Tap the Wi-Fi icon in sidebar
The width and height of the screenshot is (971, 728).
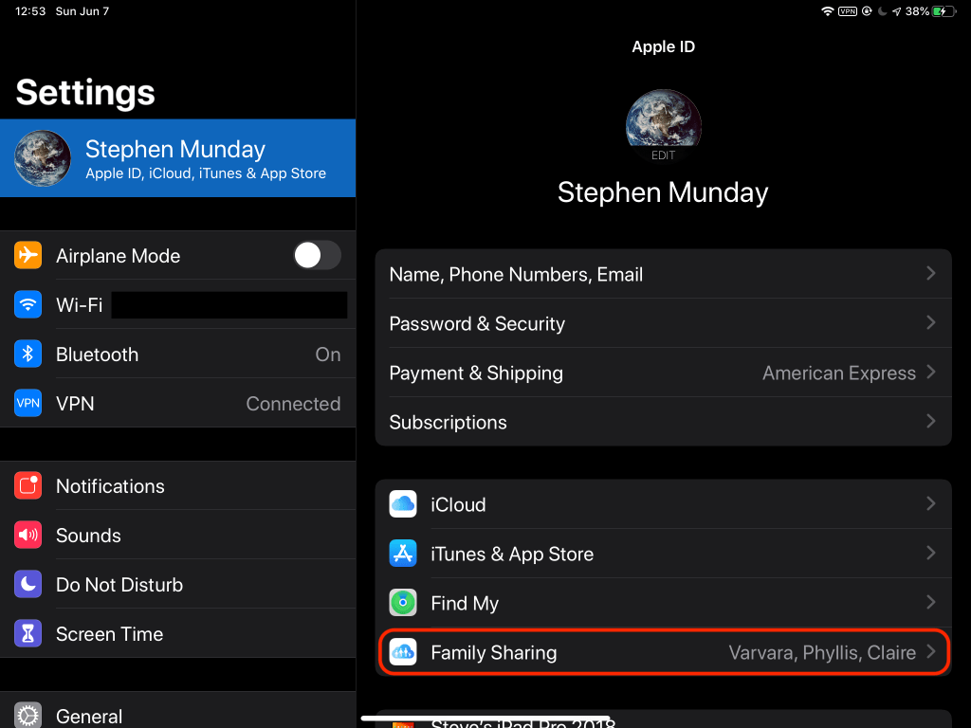(28, 305)
